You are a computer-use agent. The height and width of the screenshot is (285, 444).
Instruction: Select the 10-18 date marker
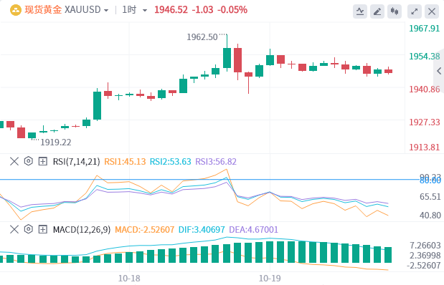129,279
